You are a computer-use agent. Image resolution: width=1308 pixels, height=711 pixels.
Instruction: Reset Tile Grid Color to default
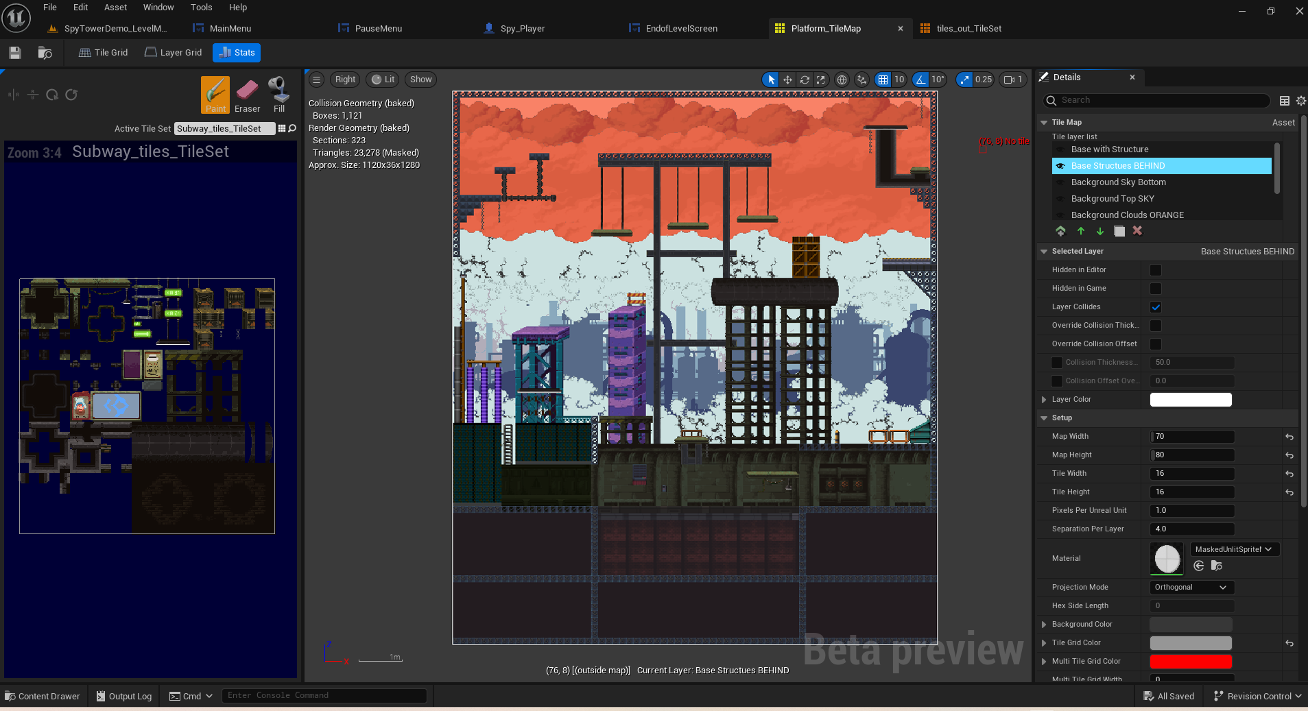tap(1289, 643)
